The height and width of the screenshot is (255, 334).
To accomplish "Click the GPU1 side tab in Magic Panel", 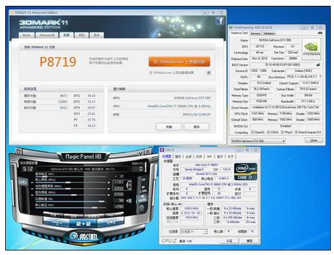I will coord(23,183).
